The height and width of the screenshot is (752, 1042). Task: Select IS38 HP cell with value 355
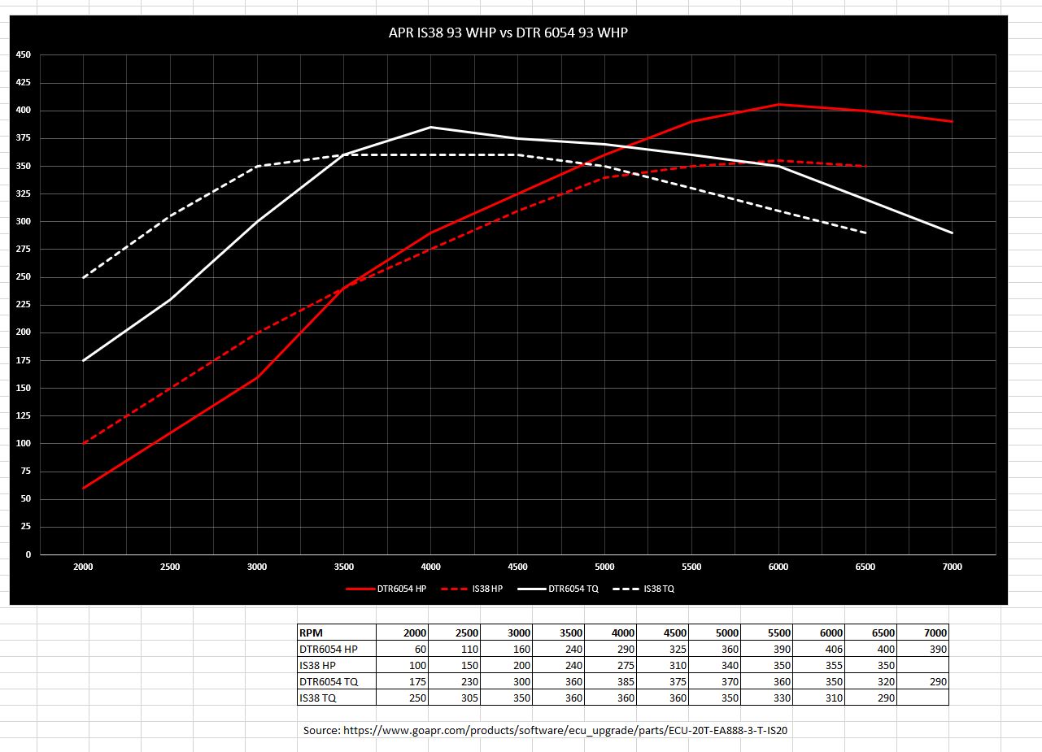pos(819,665)
